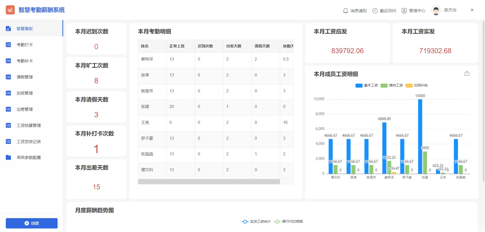This screenshot has height=232, width=485.
Task: Click the 陈天治 username
Action: pyautogui.click(x=450, y=10)
